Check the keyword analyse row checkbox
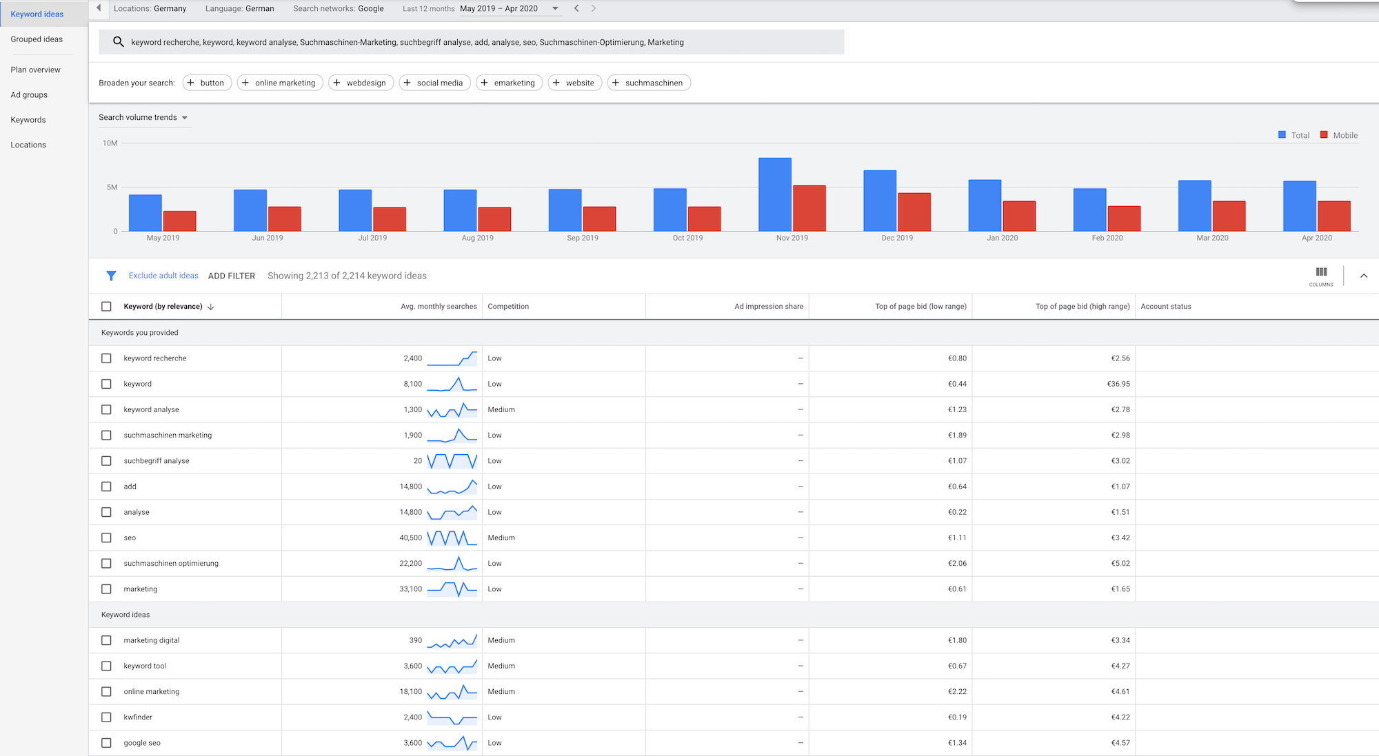The image size is (1379, 756). tap(106, 409)
